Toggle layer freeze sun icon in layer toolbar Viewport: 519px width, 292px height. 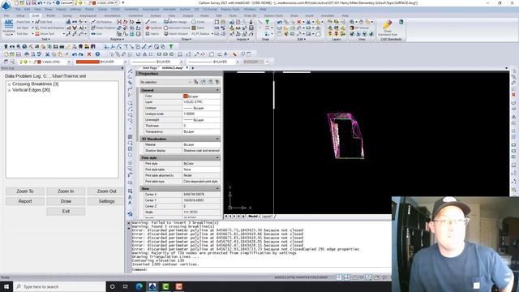[25, 62]
